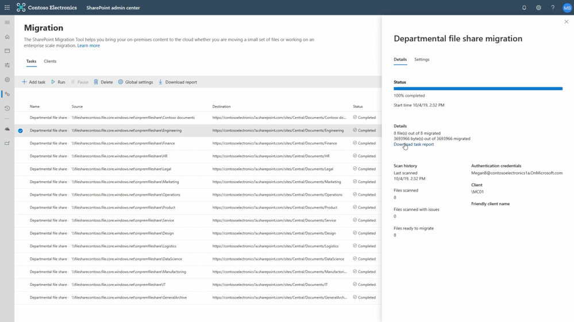Select the HR source path row
This screenshot has height=322, width=574.
[120, 156]
